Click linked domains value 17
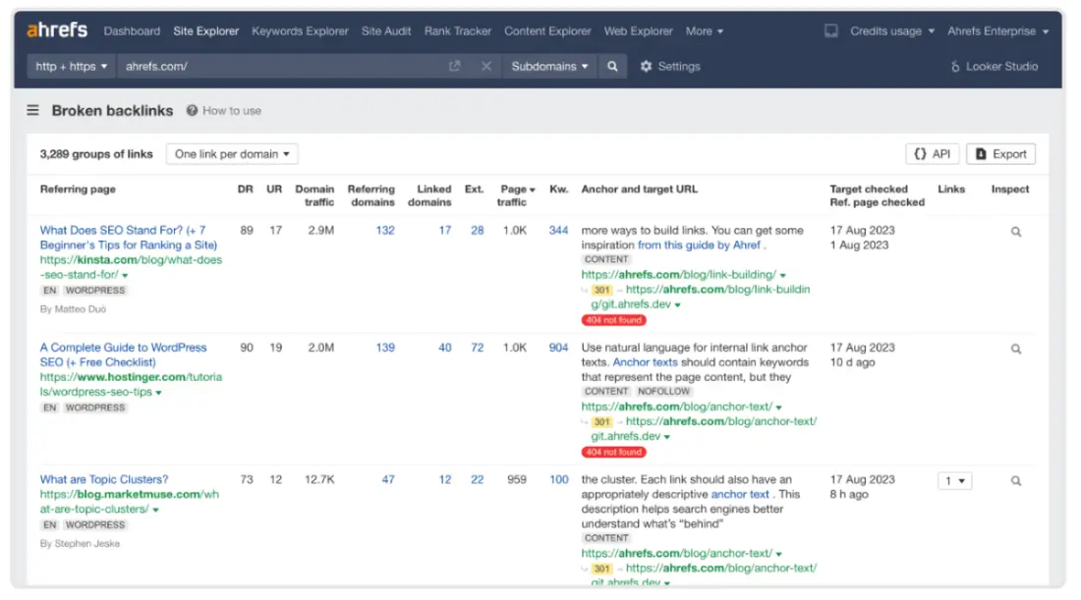 pyautogui.click(x=444, y=231)
